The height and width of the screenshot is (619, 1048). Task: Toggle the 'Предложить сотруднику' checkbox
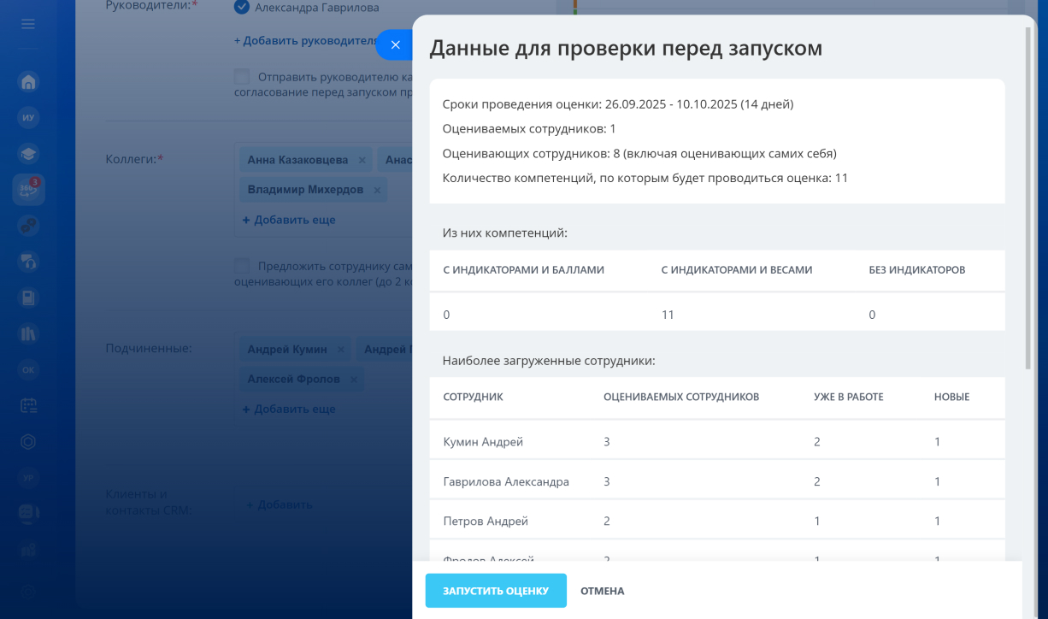(x=242, y=266)
